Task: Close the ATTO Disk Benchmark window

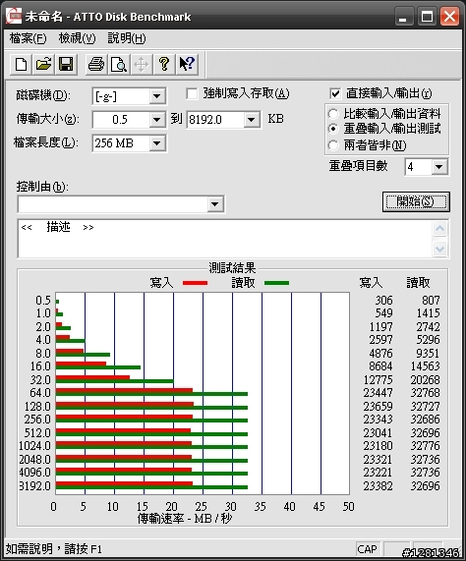Action: (x=450, y=17)
